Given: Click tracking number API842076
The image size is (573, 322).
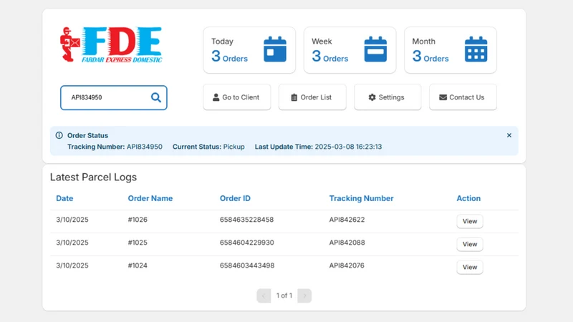Looking at the screenshot, I should 347,265.
